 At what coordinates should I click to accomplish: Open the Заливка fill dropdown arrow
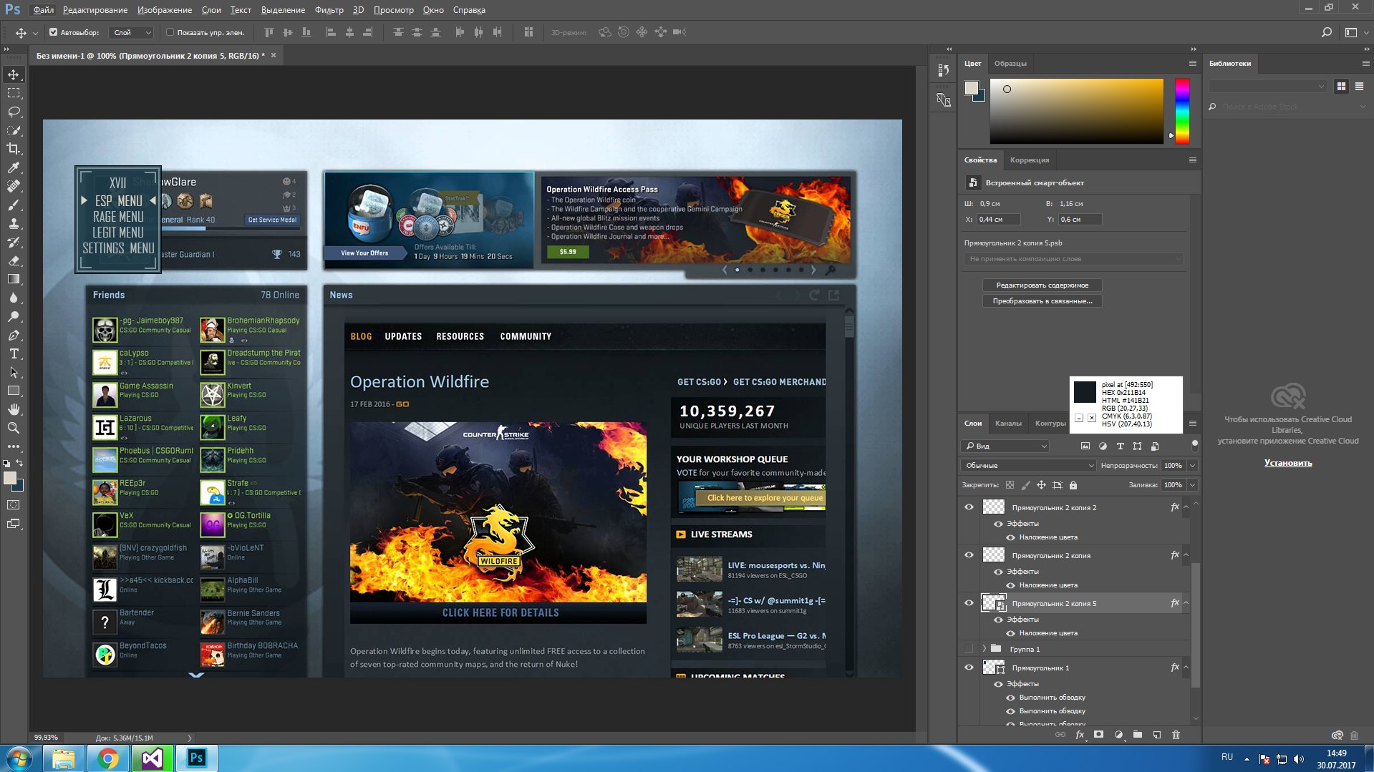click(1192, 485)
